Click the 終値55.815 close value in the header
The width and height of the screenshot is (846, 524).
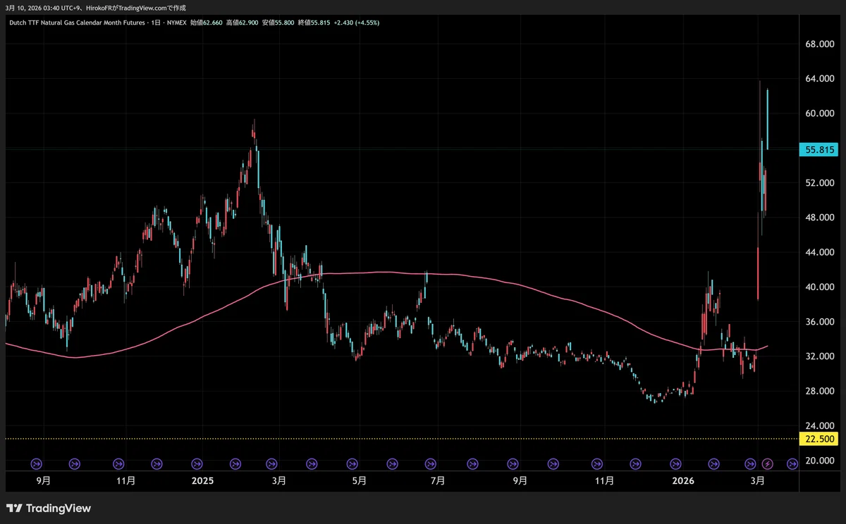click(314, 23)
